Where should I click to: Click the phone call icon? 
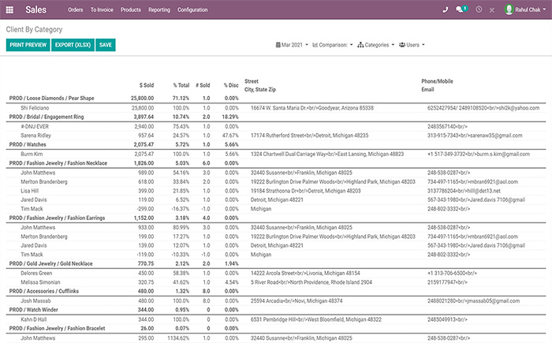[446, 10]
